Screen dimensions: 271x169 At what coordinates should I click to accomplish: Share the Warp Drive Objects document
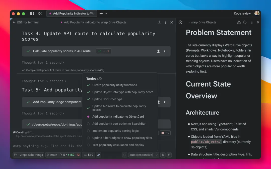[x=239, y=22]
